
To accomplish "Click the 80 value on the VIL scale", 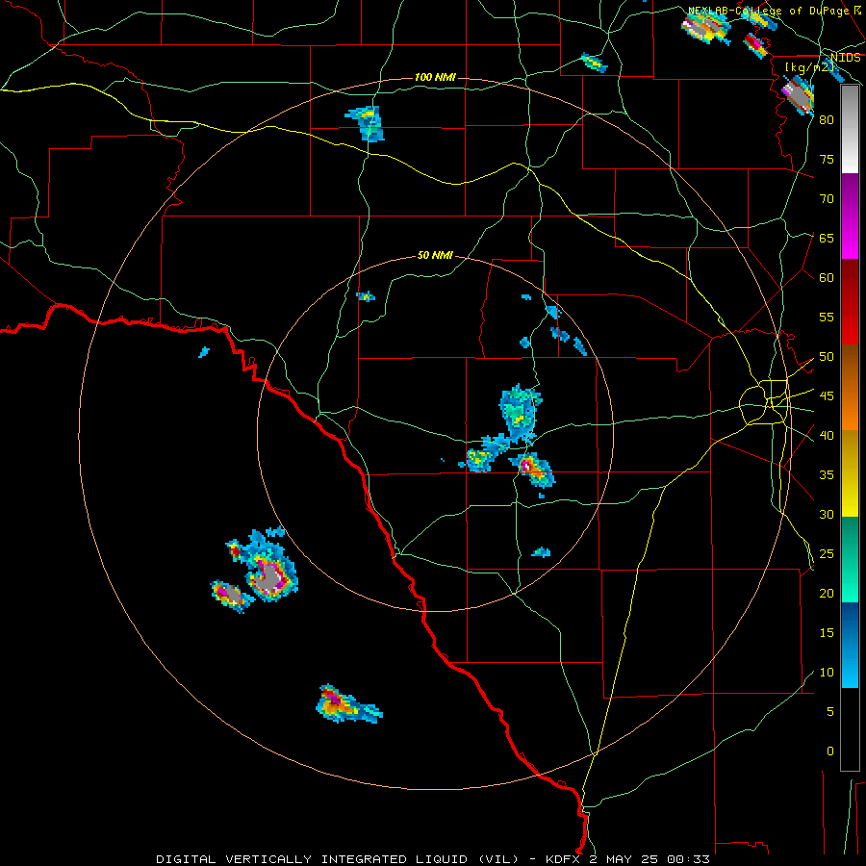I will pyautogui.click(x=827, y=120).
